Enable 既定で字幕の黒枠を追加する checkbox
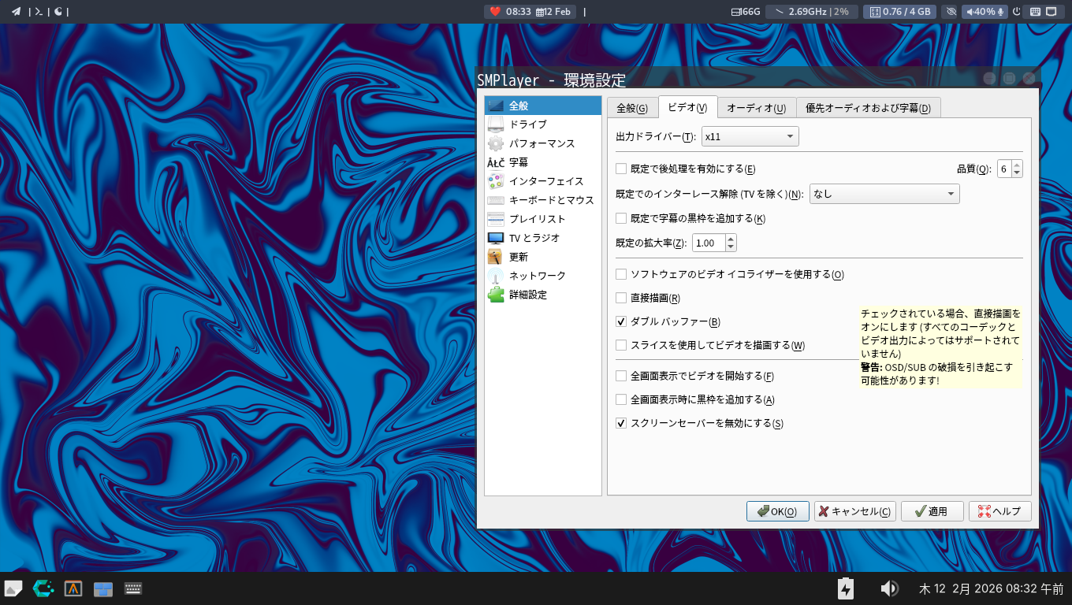 (621, 218)
